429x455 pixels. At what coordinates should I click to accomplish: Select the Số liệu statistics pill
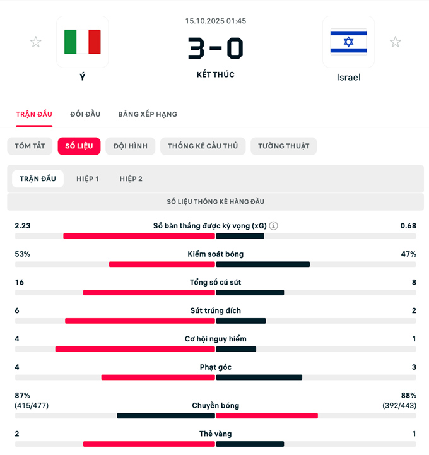tap(79, 146)
